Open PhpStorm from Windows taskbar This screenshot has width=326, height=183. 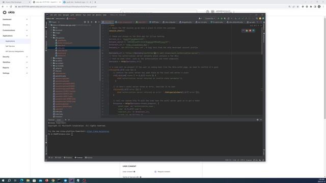click(72, 180)
